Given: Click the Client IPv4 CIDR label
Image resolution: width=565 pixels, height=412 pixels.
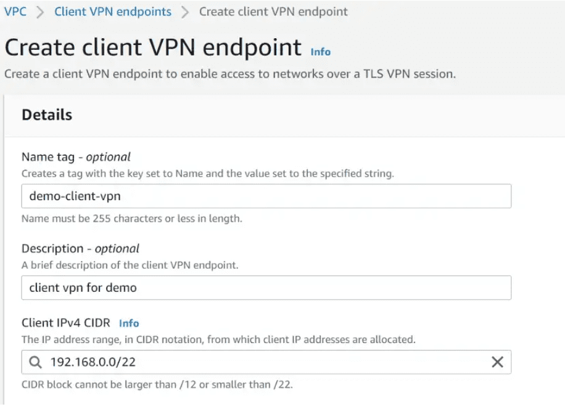Looking at the screenshot, I should pos(66,323).
